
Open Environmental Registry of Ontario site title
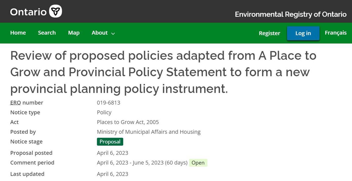291,14
